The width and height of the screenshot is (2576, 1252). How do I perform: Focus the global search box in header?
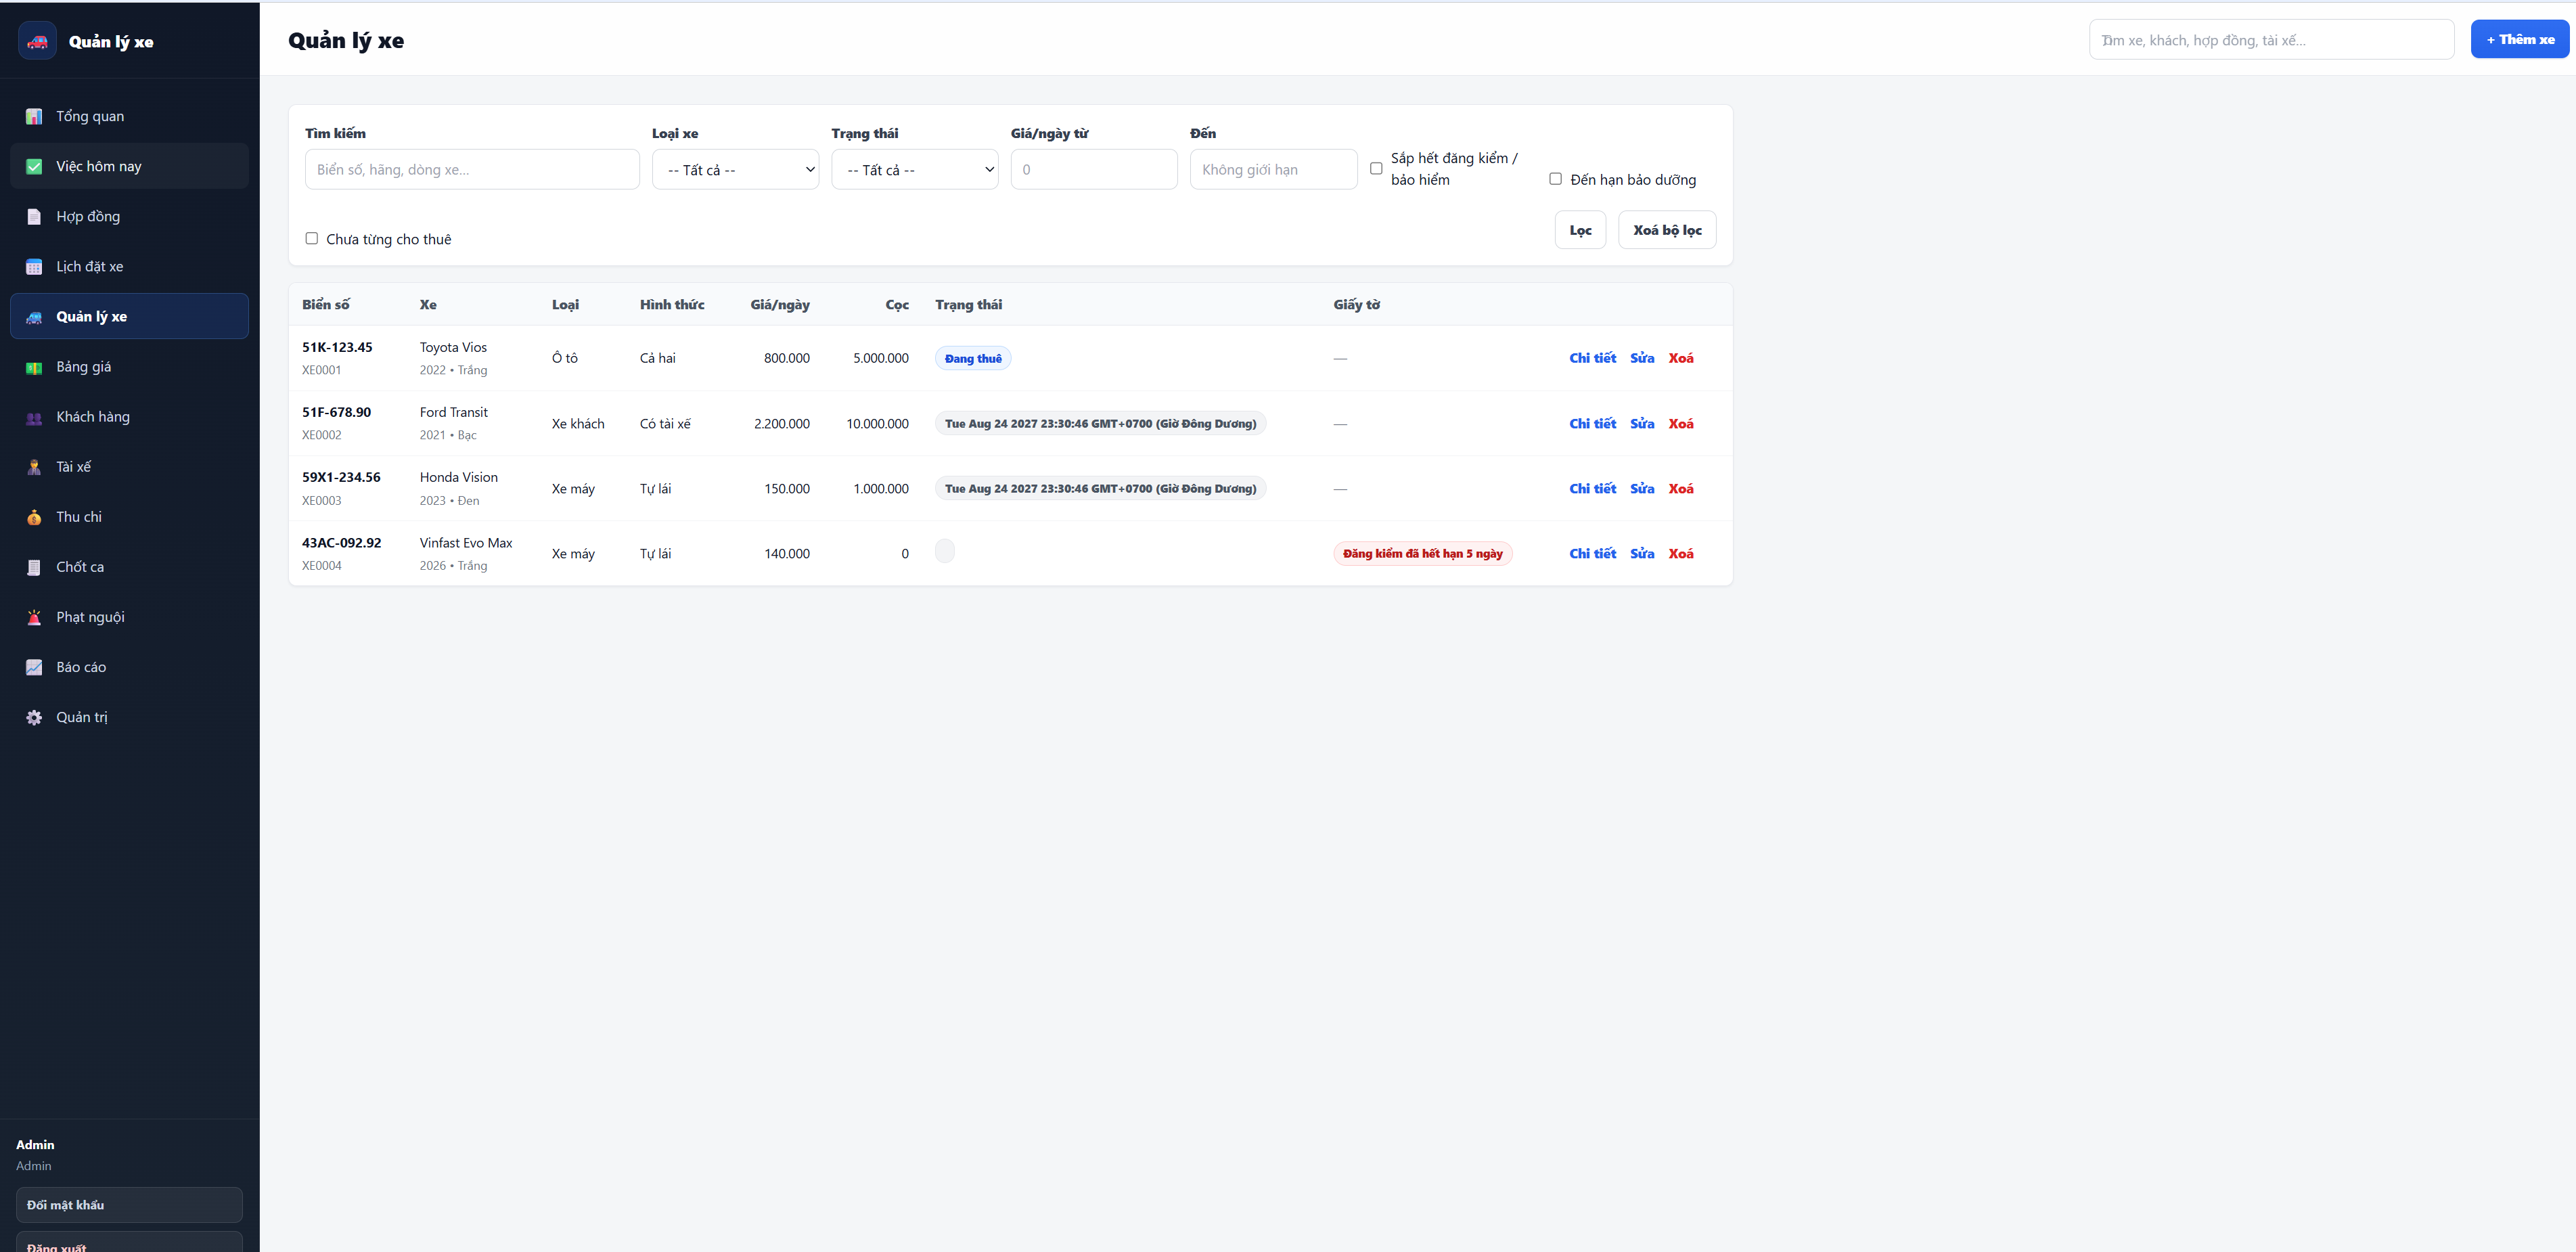click(x=2271, y=40)
